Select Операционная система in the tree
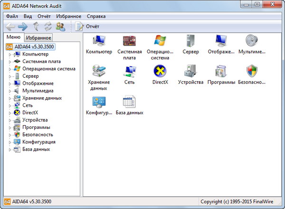Image resolution: width=285 pixels, height=209 pixels. coord(48,69)
